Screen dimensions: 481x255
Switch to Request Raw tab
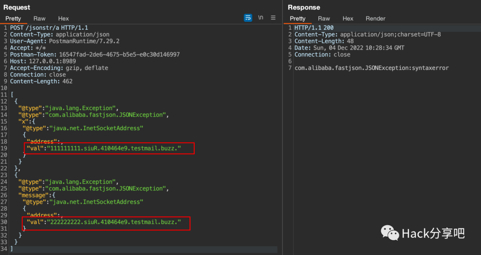(x=39, y=18)
